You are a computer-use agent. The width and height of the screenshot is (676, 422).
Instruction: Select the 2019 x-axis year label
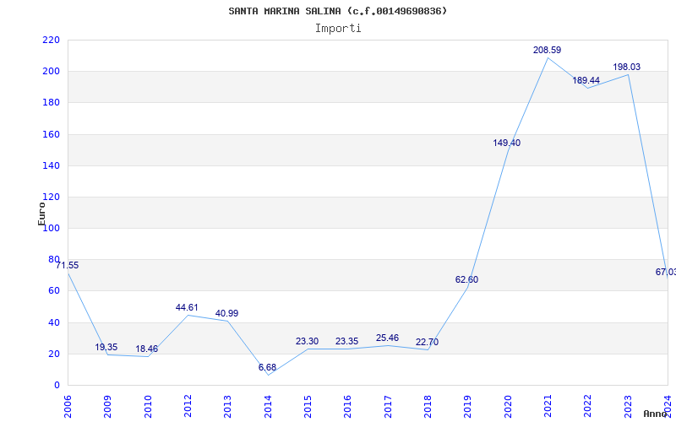coord(468,407)
